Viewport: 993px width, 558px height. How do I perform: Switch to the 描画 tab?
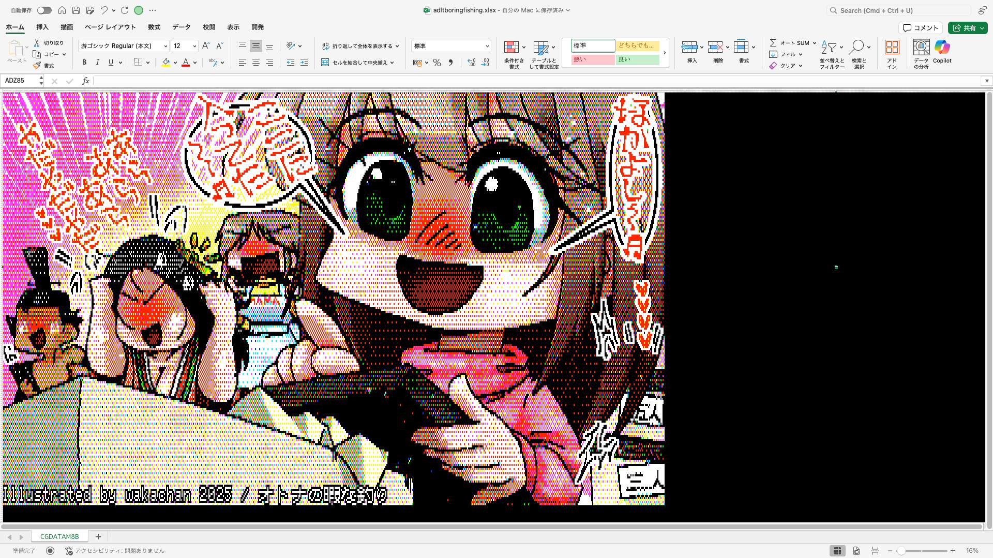pos(67,27)
